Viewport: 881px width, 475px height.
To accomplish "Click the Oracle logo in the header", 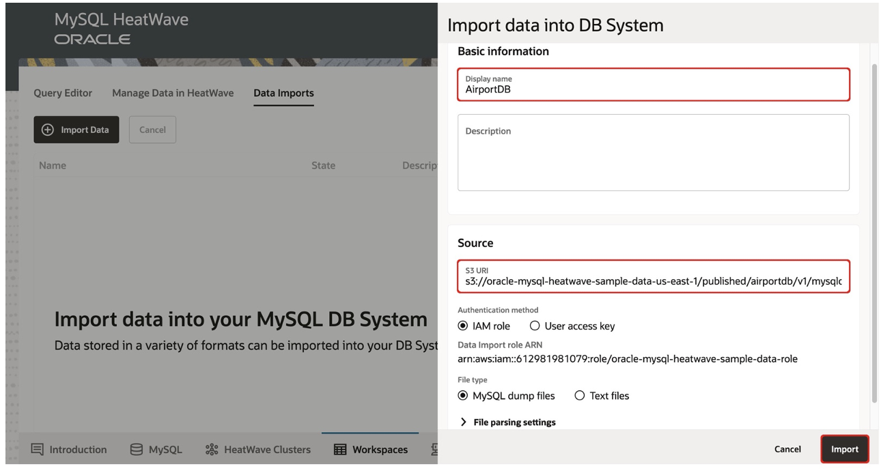I will 92,39.
